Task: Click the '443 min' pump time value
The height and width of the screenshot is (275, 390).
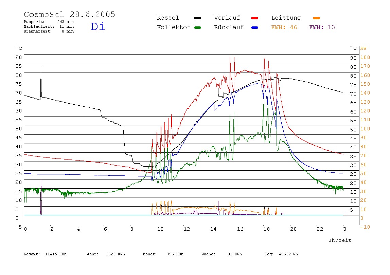Action: (66, 22)
